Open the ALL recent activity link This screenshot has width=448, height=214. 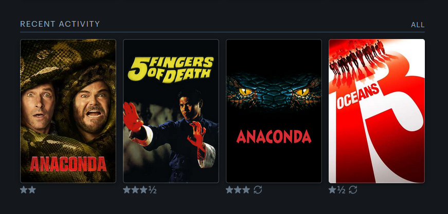[x=418, y=25]
